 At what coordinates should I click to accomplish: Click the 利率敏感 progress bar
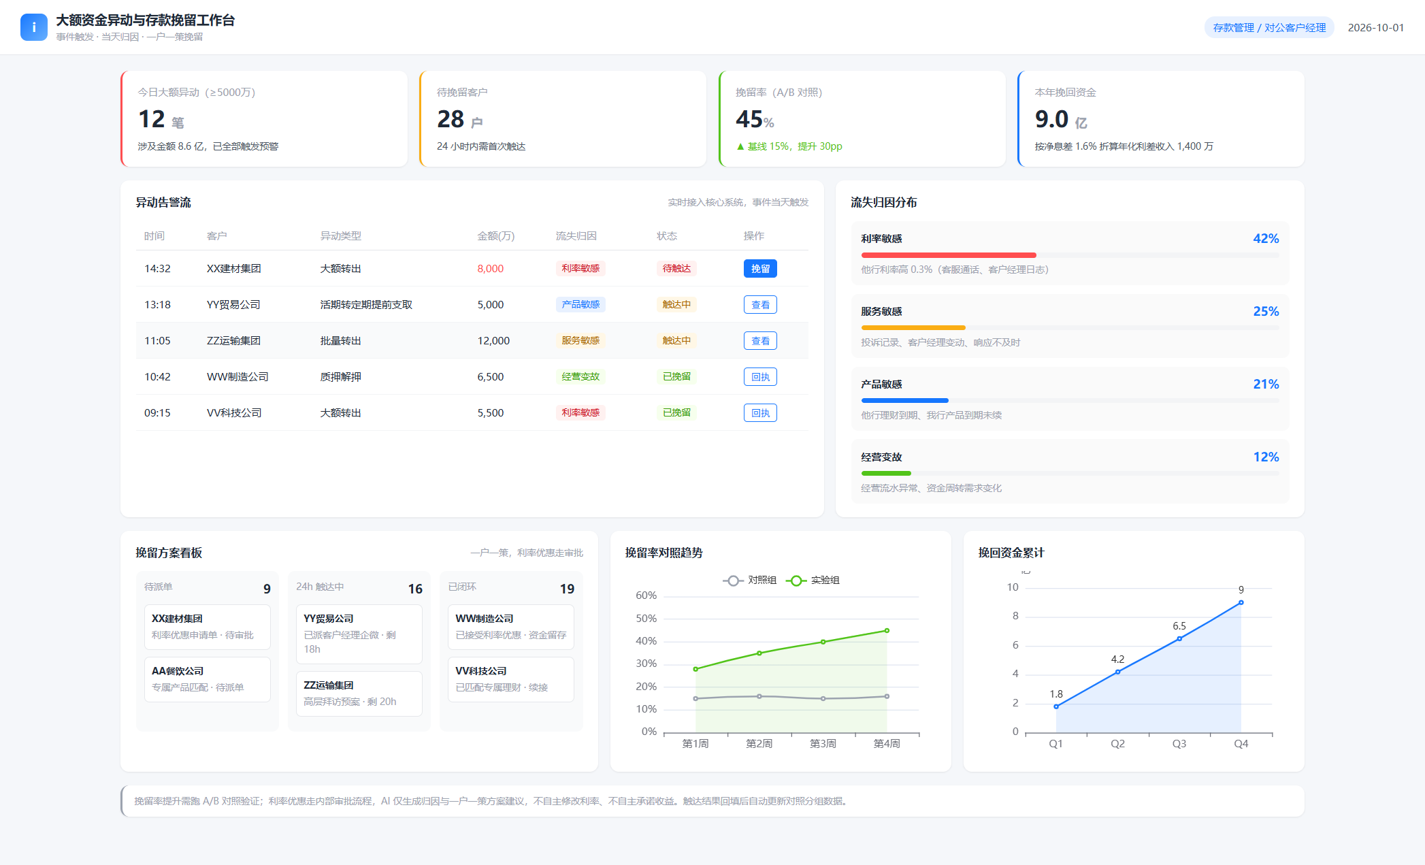coord(1070,255)
